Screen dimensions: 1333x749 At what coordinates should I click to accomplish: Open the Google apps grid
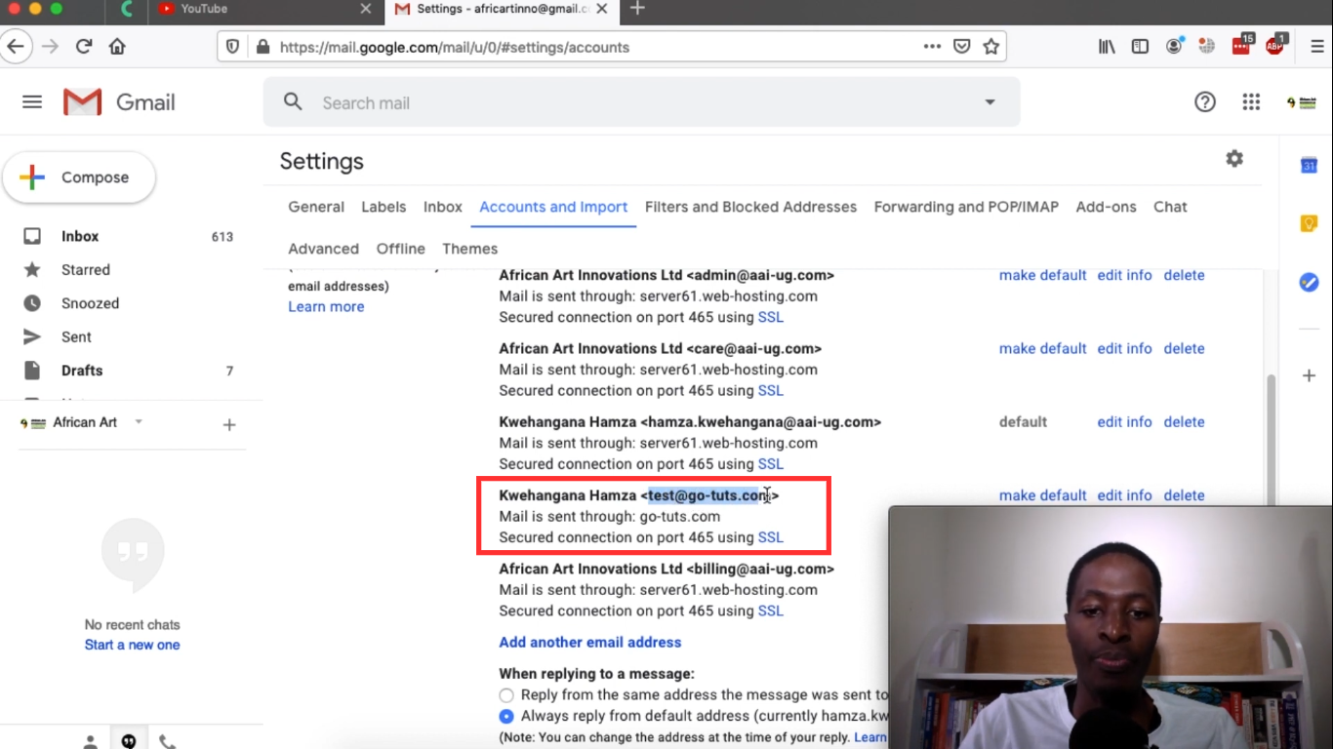point(1251,102)
